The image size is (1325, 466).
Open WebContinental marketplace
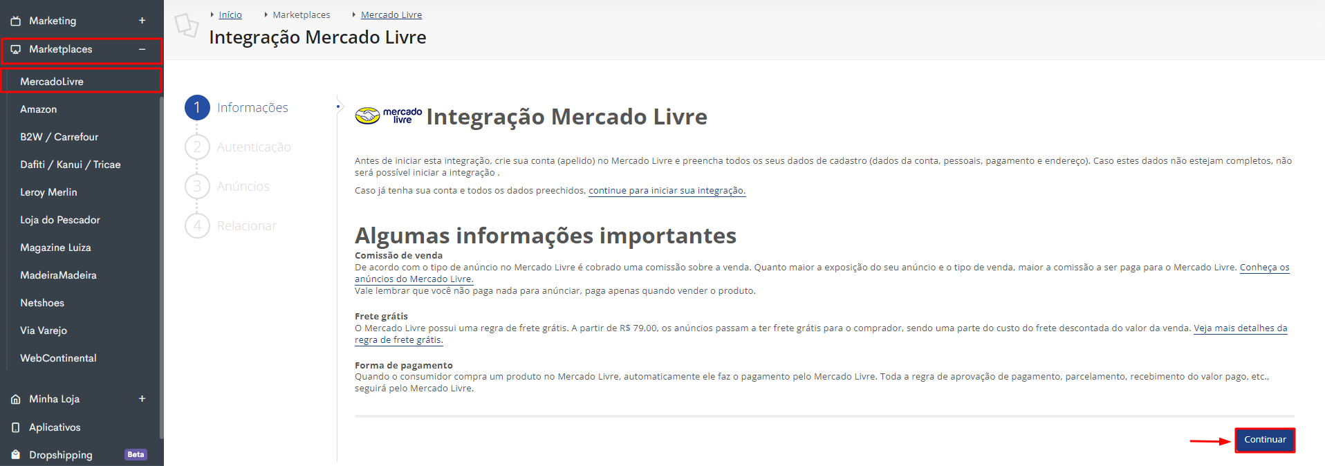tap(58, 358)
